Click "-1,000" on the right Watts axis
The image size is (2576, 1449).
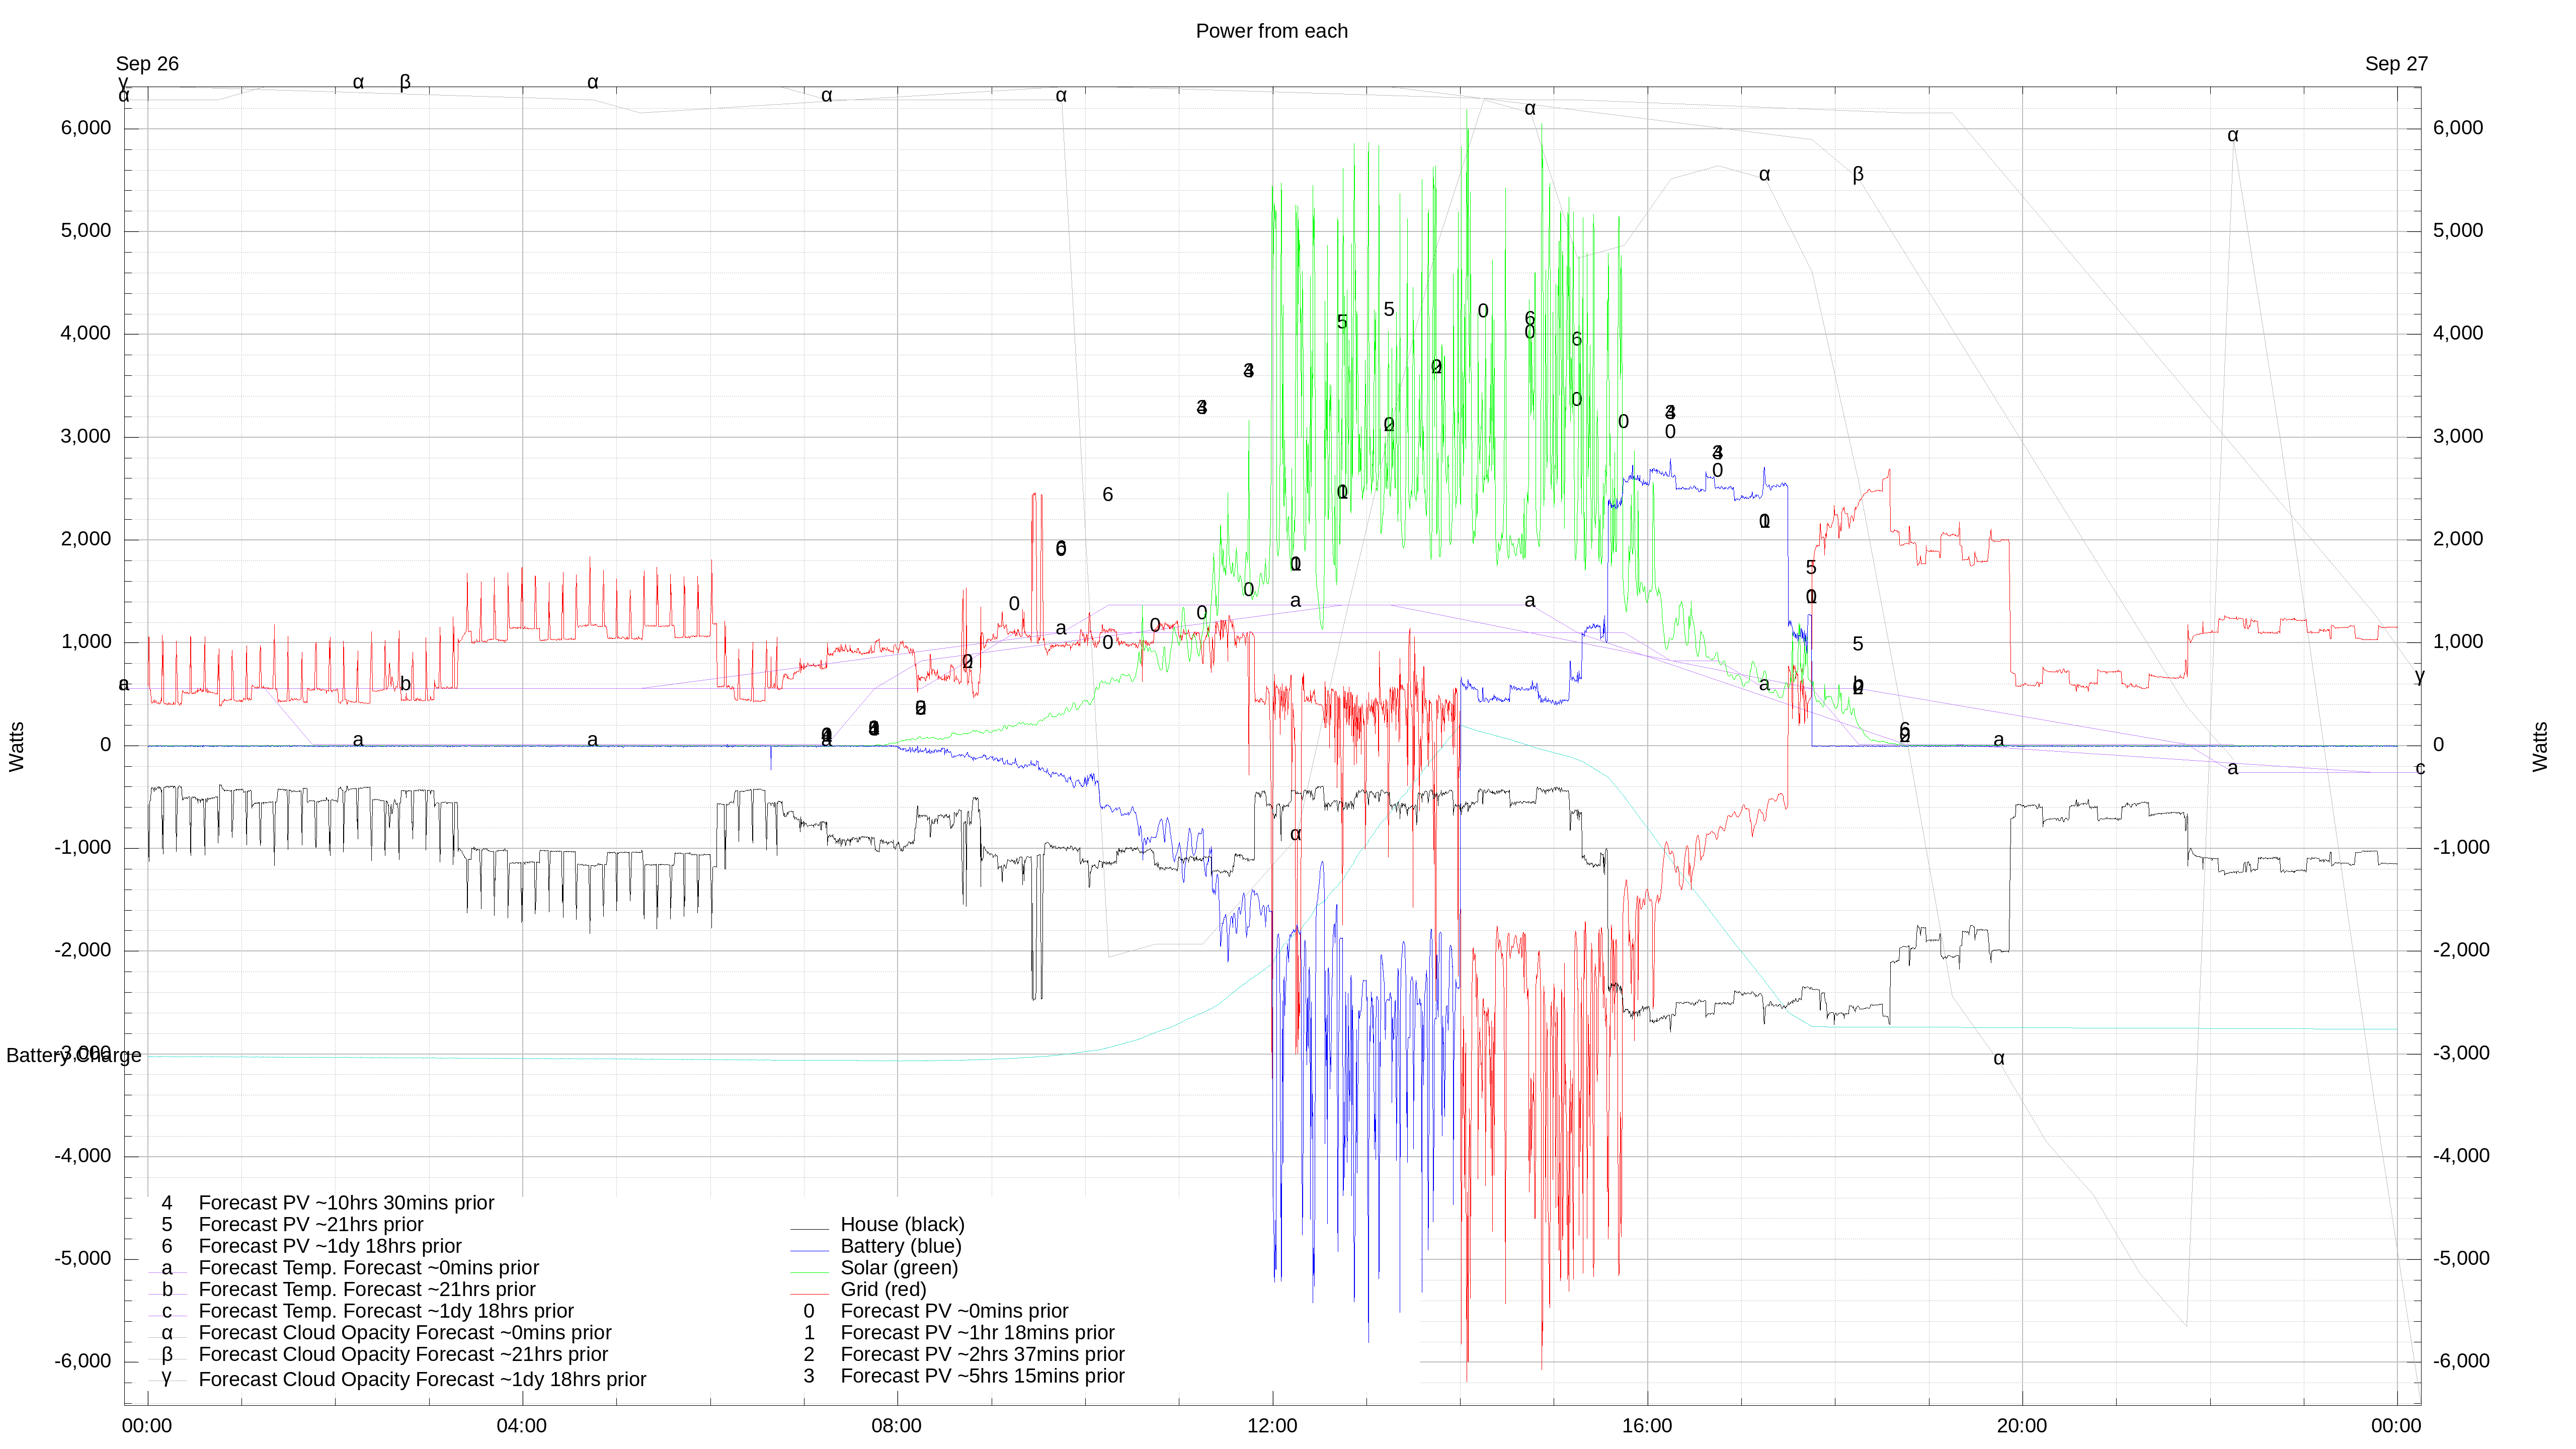click(2461, 848)
